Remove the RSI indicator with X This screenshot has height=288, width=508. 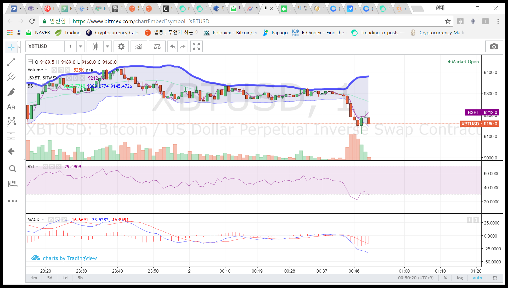pyautogui.click(x=59, y=166)
